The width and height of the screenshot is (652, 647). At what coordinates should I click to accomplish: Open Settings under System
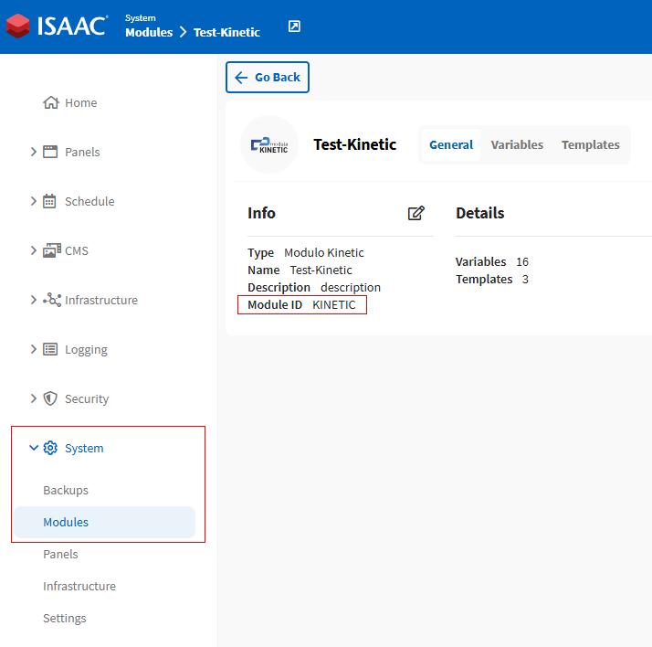(x=65, y=619)
